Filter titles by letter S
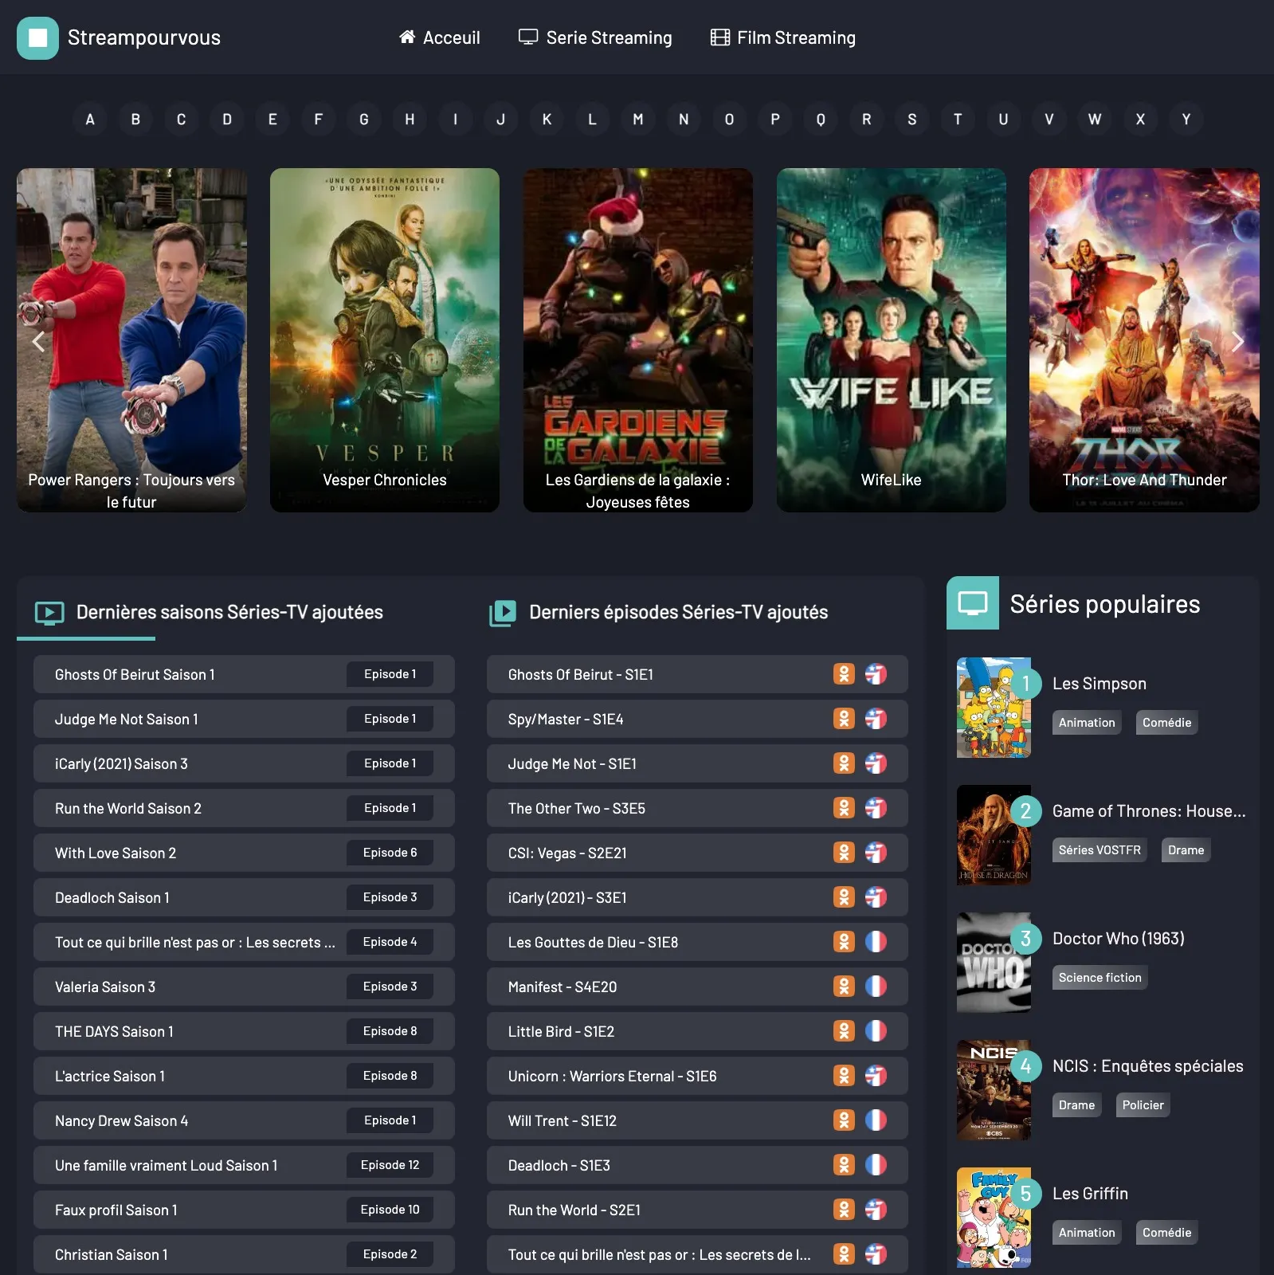This screenshot has height=1275, width=1274. tap(912, 119)
